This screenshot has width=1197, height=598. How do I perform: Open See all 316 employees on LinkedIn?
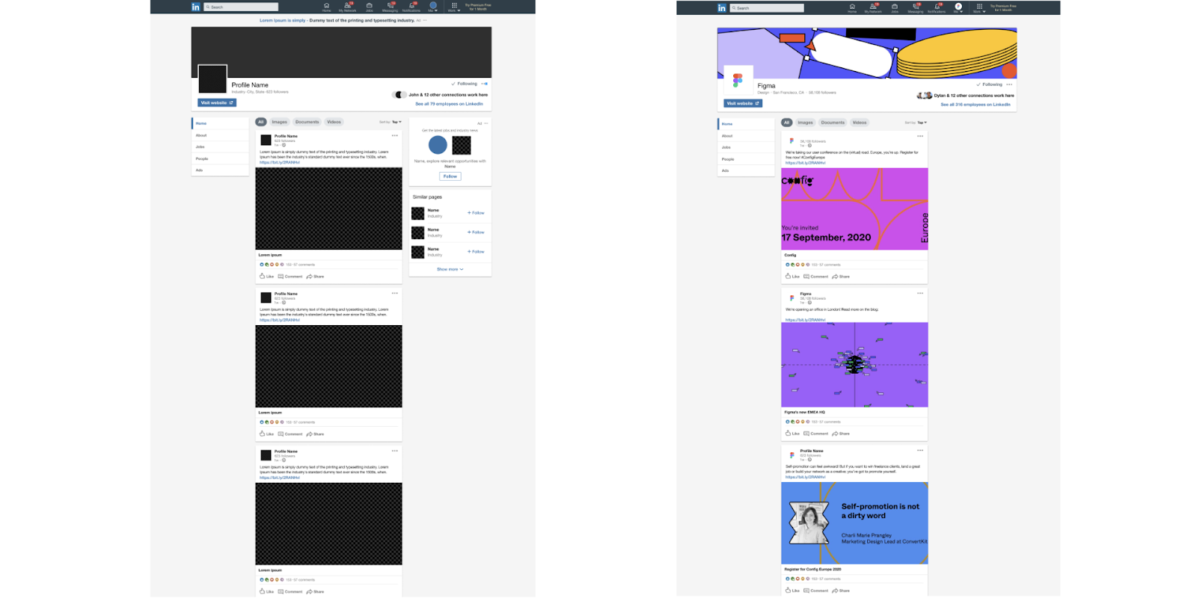[975, 105]
